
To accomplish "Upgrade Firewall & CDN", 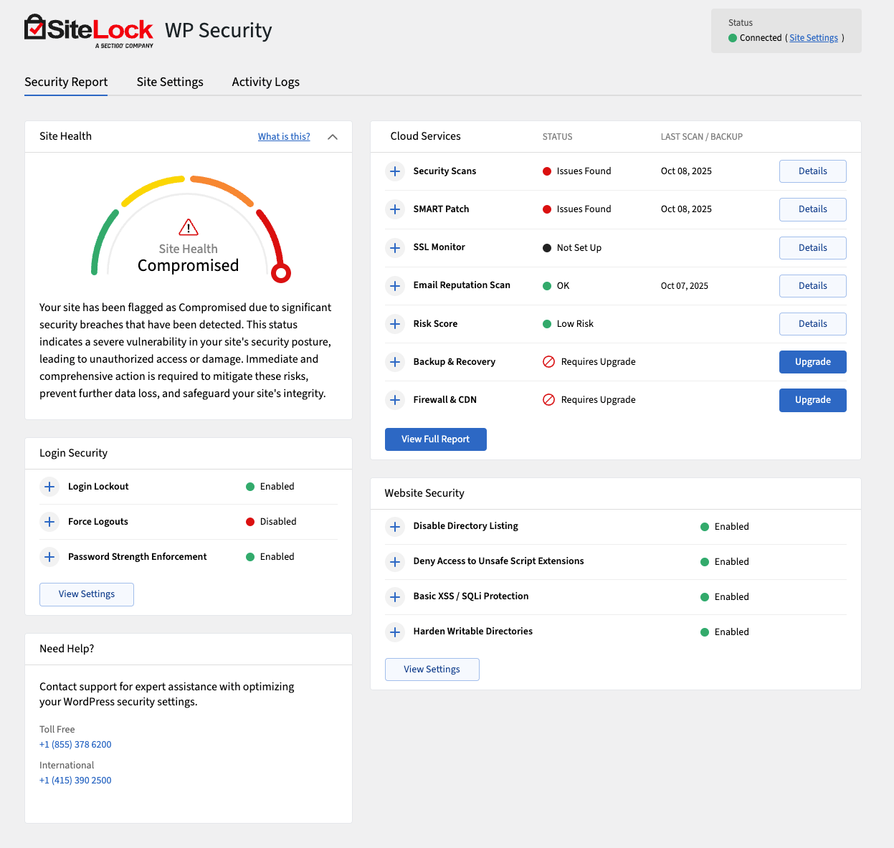I will click(812, 400).
